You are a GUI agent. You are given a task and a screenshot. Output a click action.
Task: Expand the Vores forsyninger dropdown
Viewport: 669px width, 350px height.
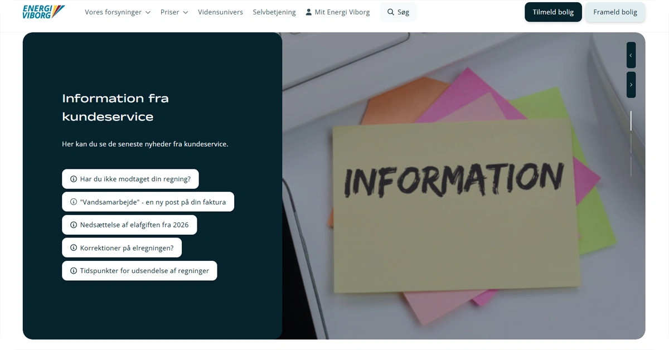click(118, 12)
